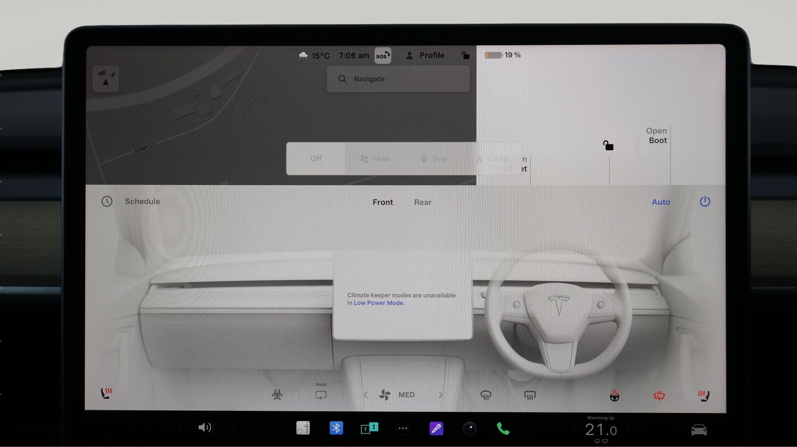
Task: Enable the rear window defroster
Action: [x=530, y=395]
